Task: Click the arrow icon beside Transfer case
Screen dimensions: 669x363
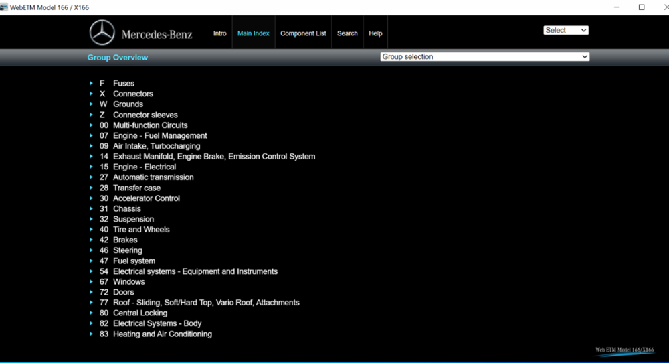Action: [x=91, y=188]
